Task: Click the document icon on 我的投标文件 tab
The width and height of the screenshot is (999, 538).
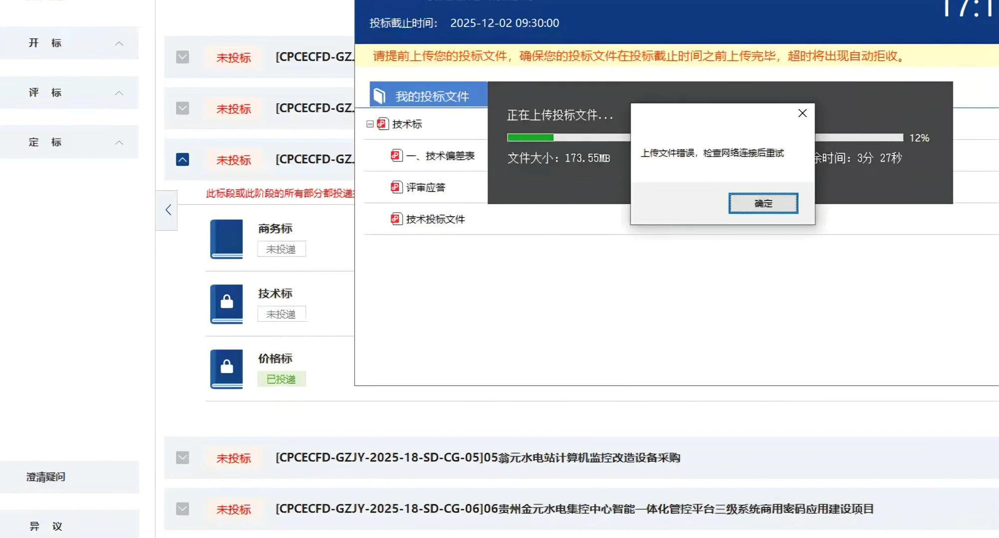Action: (380, 95)
